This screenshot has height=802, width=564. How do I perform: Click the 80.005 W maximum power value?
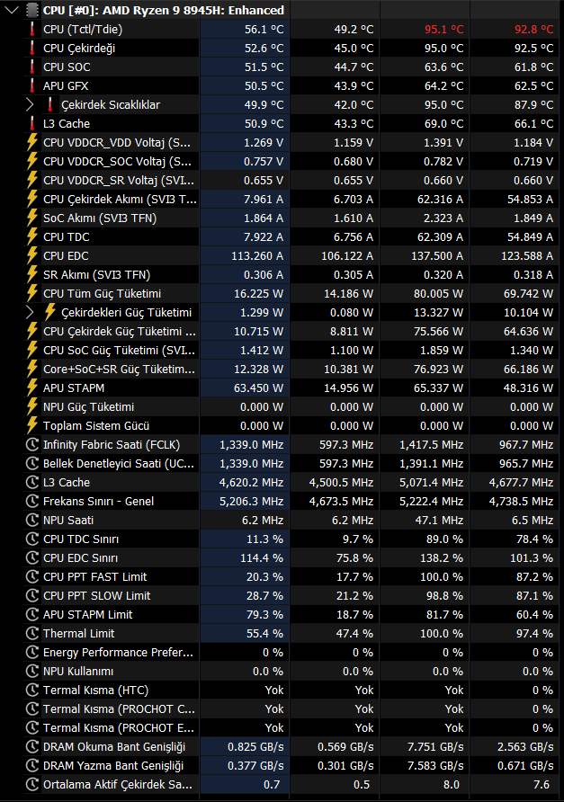438,294
